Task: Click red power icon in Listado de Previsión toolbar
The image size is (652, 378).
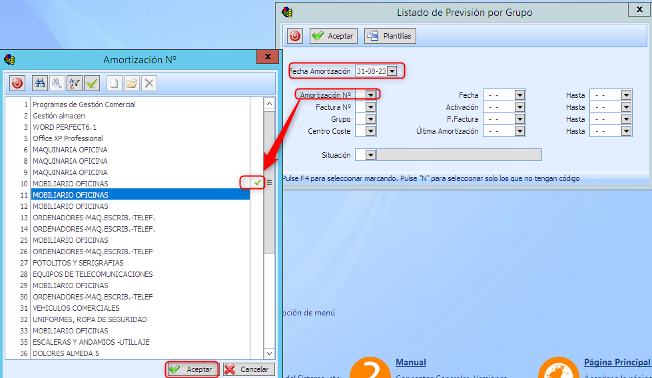Action: pos(295,36)
